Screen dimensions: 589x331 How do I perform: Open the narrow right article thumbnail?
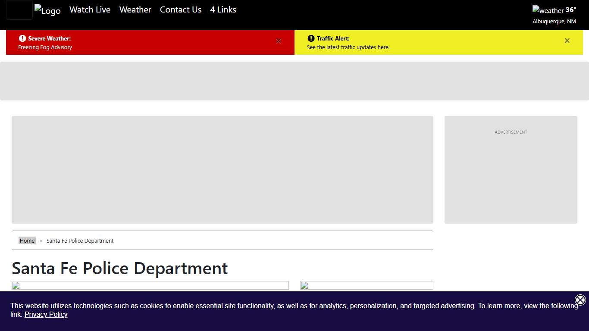pos(367,285)
